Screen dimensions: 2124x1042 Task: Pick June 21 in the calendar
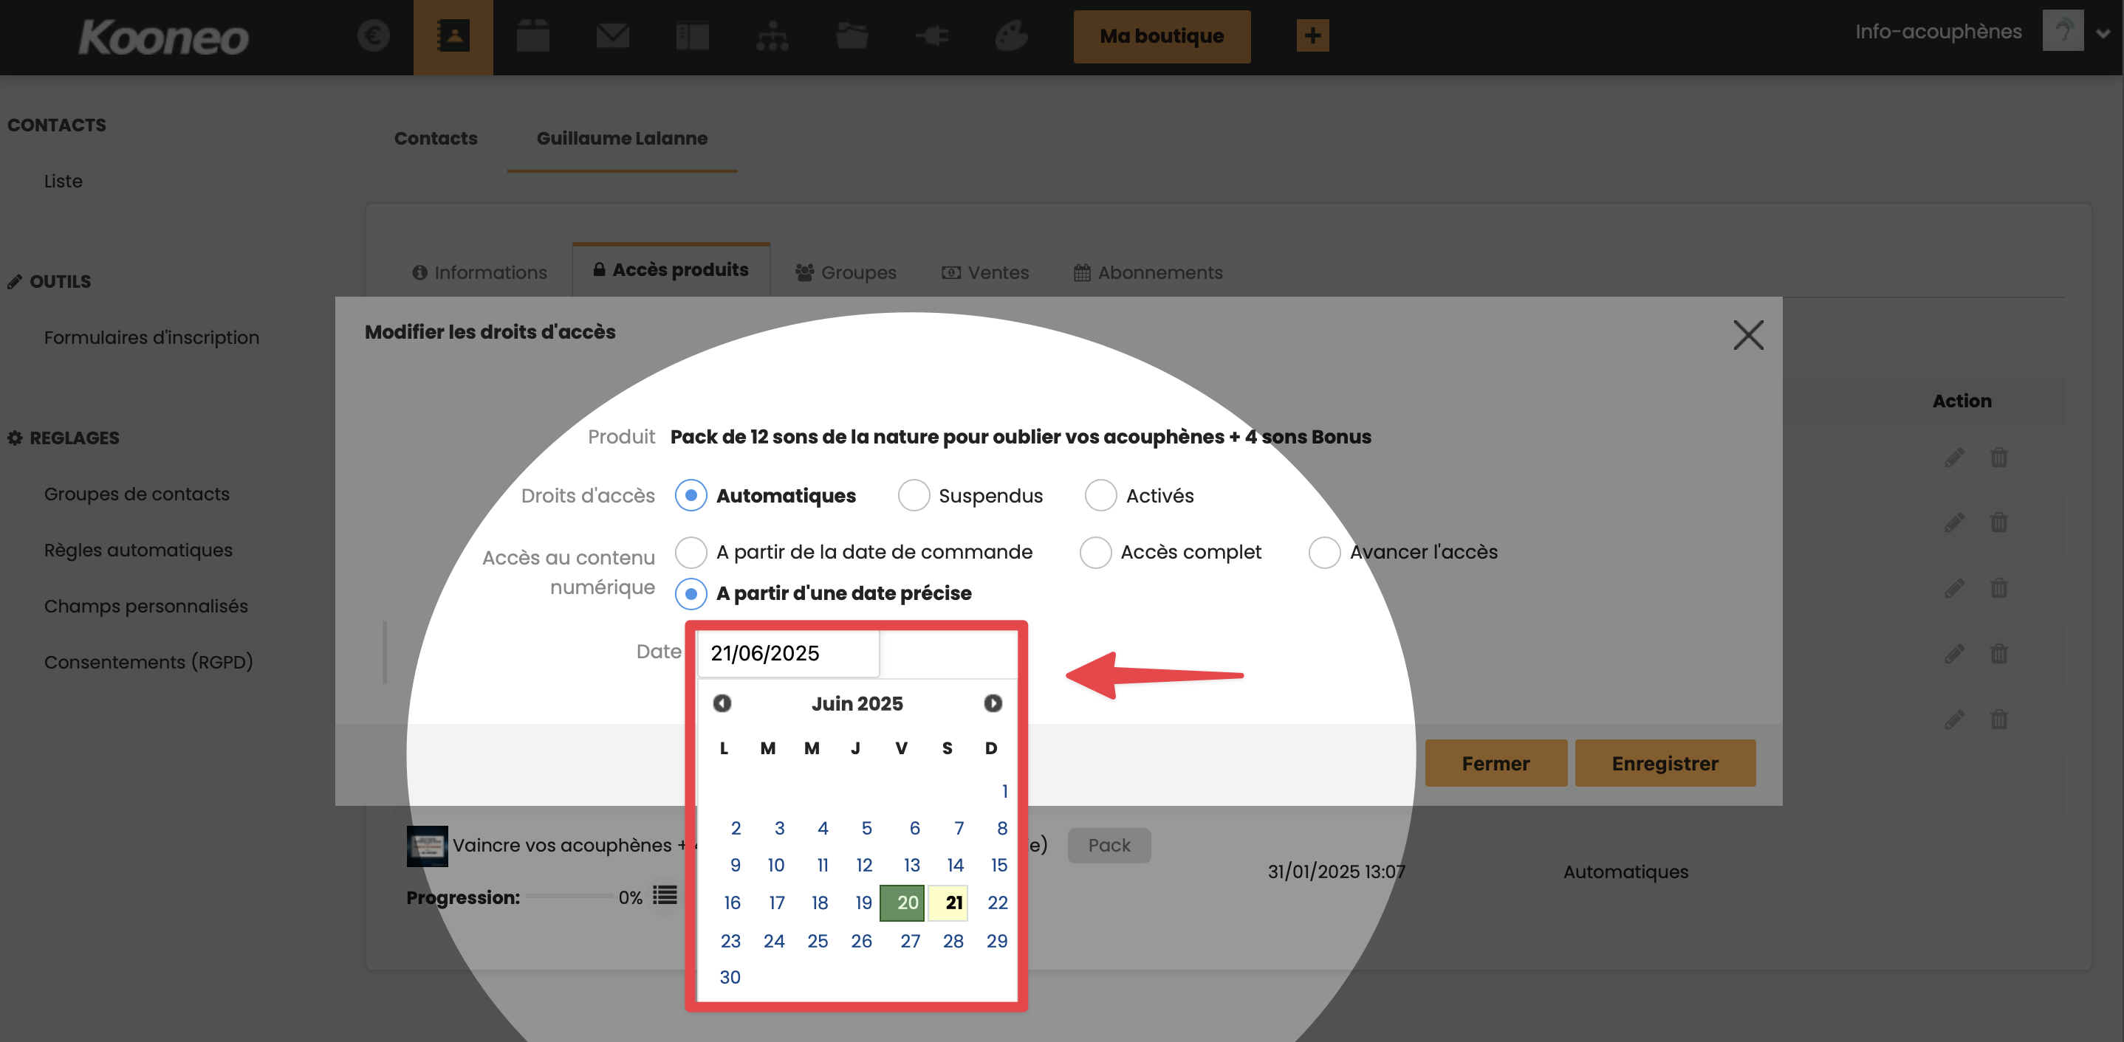(x=948, y=903)
